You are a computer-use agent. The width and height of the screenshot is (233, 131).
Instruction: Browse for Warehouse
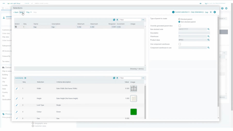[208, 36]
